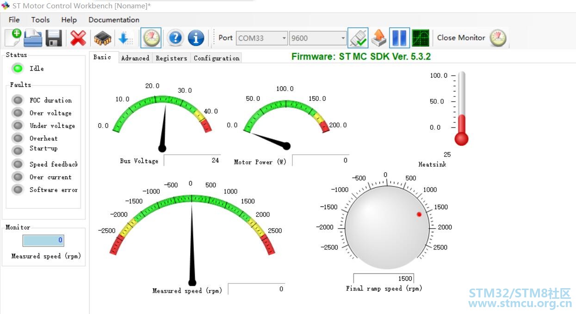
Task: Switch to the Advanced tab
Action: (x=135, y=58)
